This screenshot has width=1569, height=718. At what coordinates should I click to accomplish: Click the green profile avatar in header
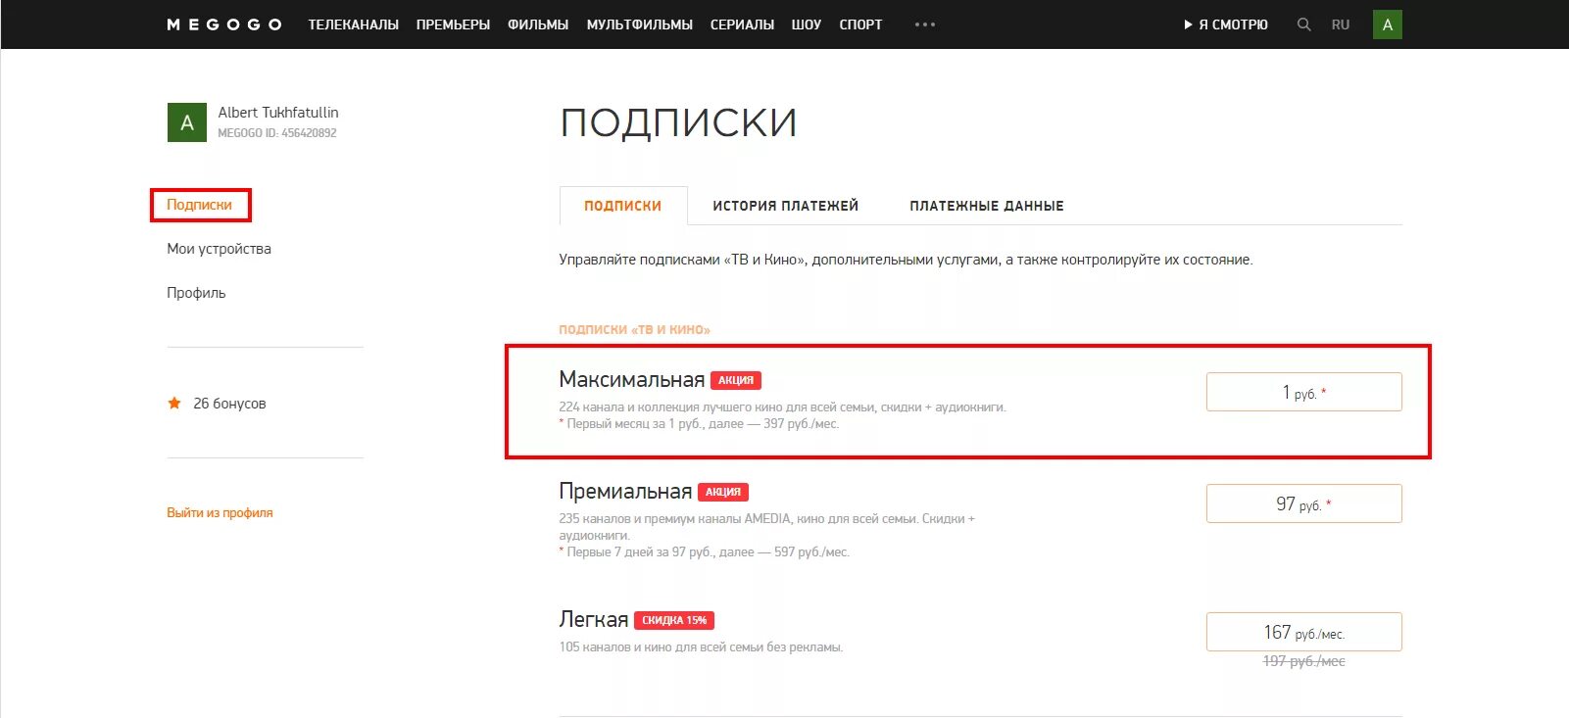[1387, 24]
